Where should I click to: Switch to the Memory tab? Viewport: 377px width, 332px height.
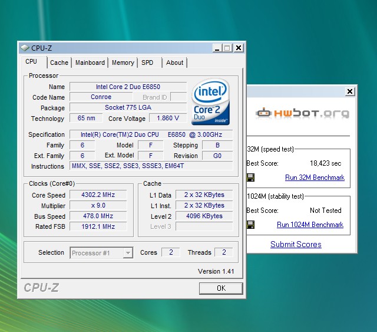(123, 63)
